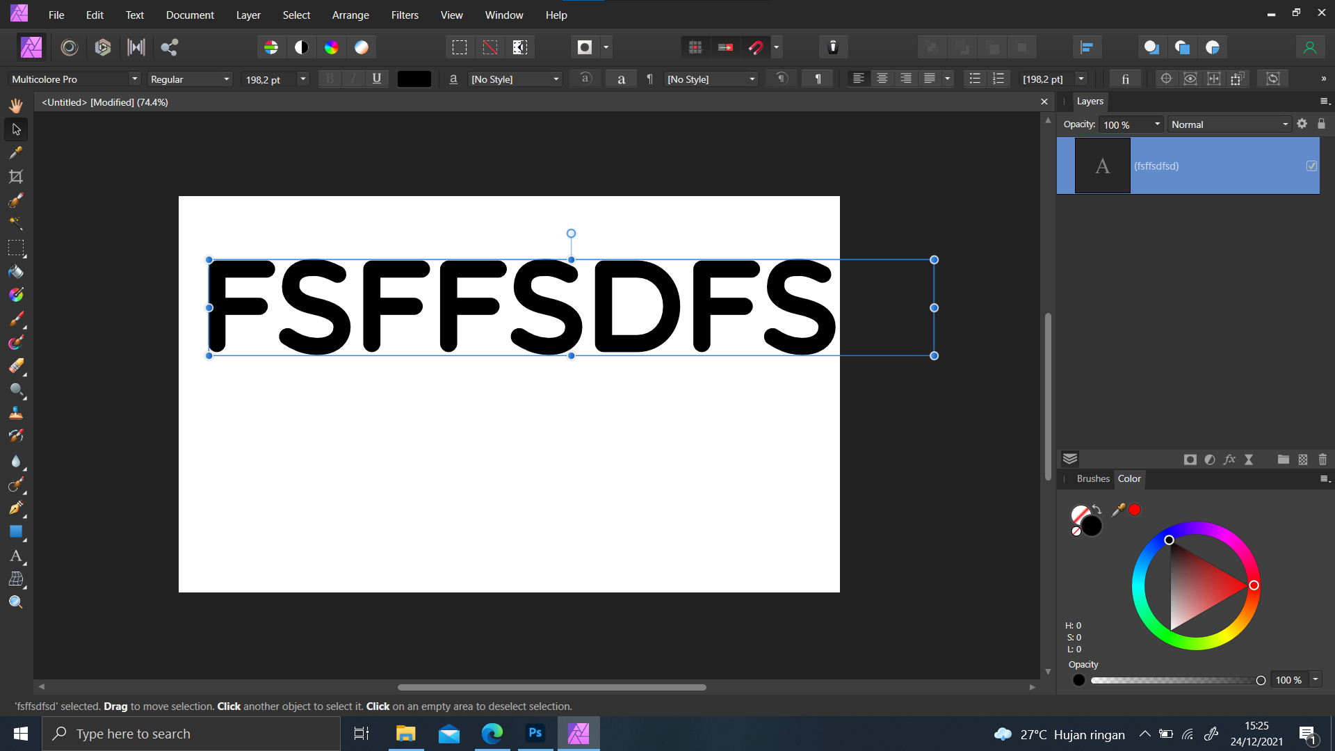Delete the selected layer via trash icon
Viewport: 1335px width, 751px height.
1322,459
